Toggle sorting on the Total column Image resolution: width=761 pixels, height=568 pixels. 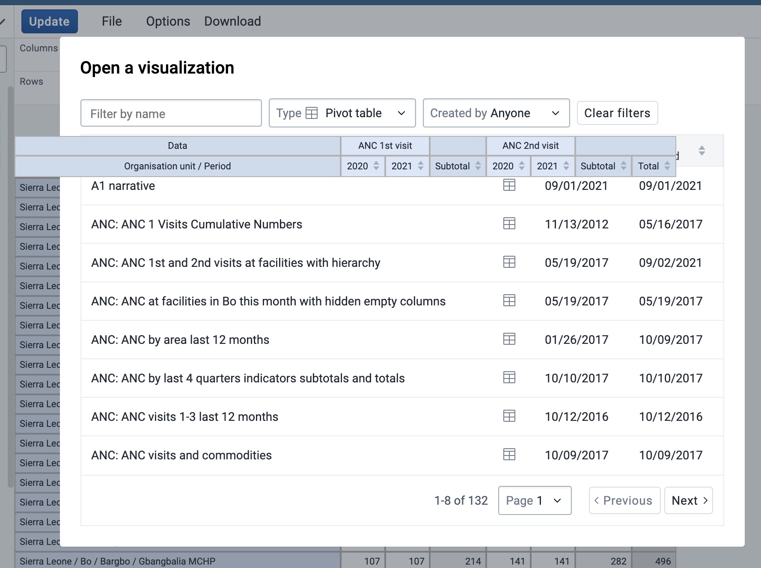[x=667, y=166]
